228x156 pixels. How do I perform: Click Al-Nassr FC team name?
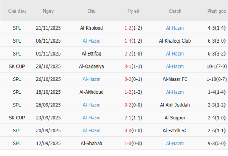click(175, 79)
